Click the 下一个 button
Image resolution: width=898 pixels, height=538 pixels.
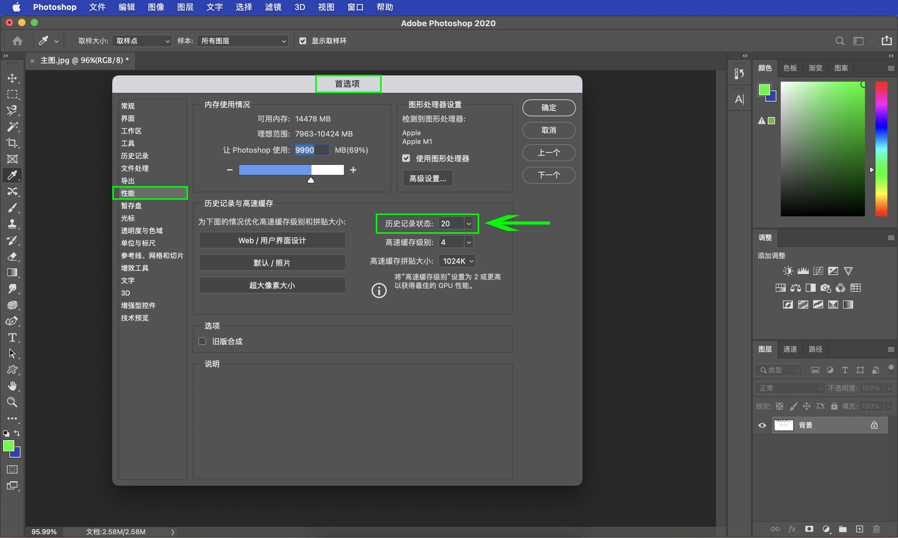[548, 175]
